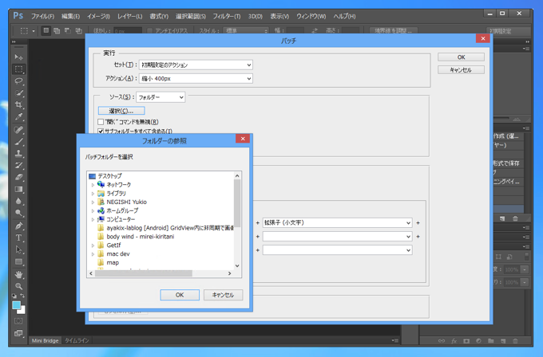The height and width of the screenshot is (357, 543).
Task: Select the Rectangle shape tool
Action: (18, 261)
